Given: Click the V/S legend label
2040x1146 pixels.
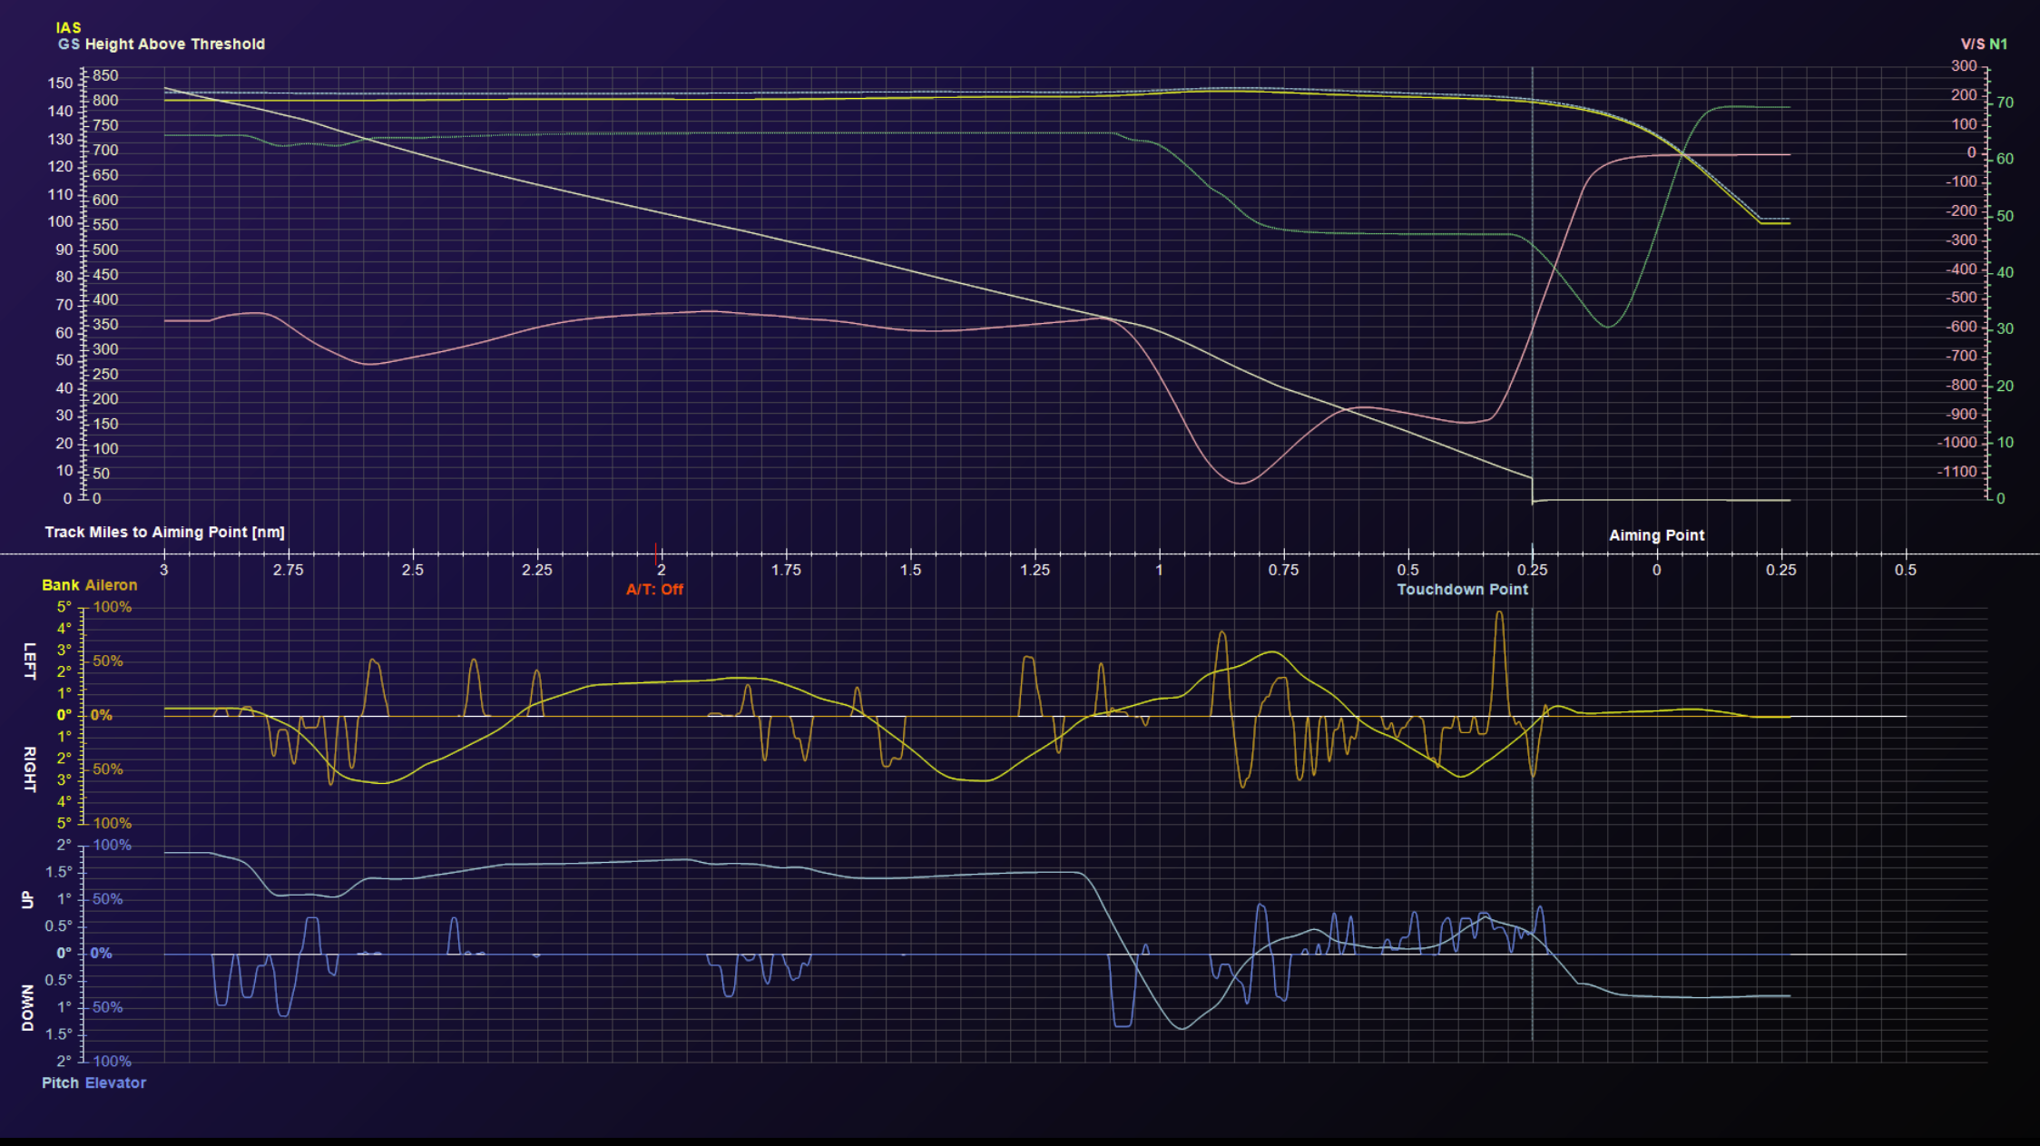Looking at the screenshot, I should (1972, 44).
